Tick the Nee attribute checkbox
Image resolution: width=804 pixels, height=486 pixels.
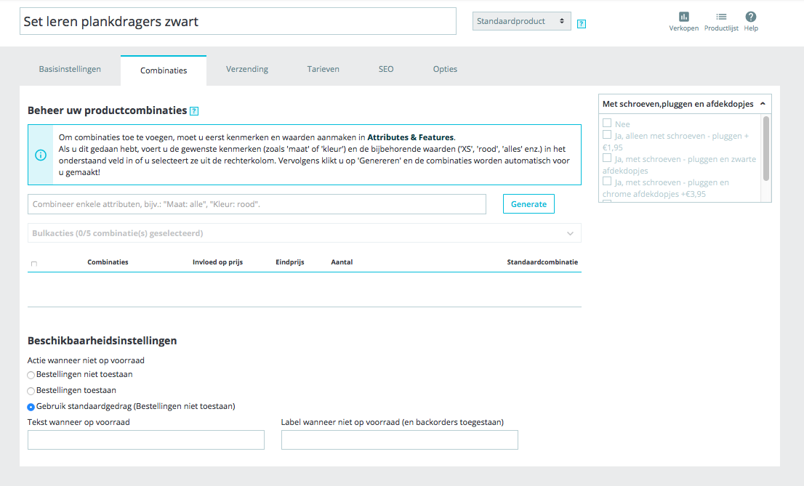pos(607,123)
